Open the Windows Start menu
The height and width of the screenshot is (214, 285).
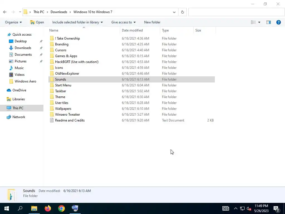(x=7, y=208)
